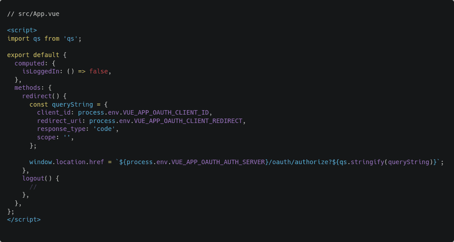This screenshot has height=242, width=454.
Task: Click the 'code' string value
Action: tap(104, 129)
